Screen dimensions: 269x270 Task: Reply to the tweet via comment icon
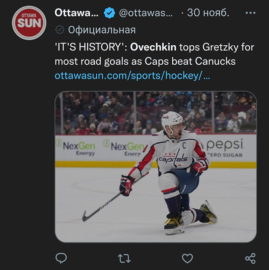click(62, 258)
